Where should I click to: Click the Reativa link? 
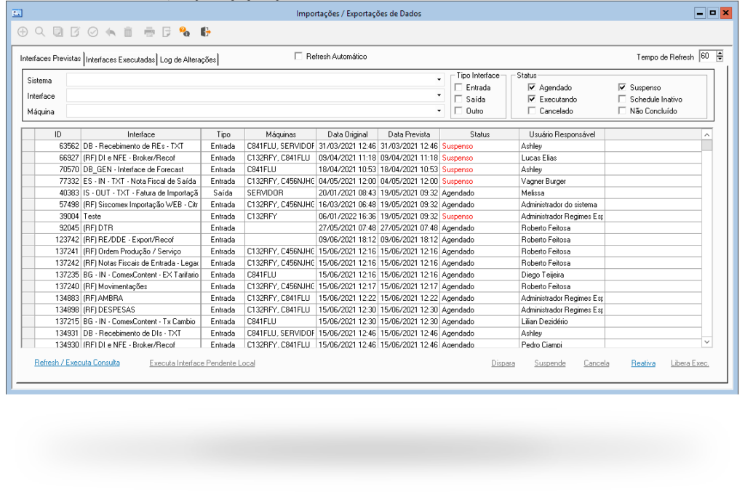[x=643, y=363]
